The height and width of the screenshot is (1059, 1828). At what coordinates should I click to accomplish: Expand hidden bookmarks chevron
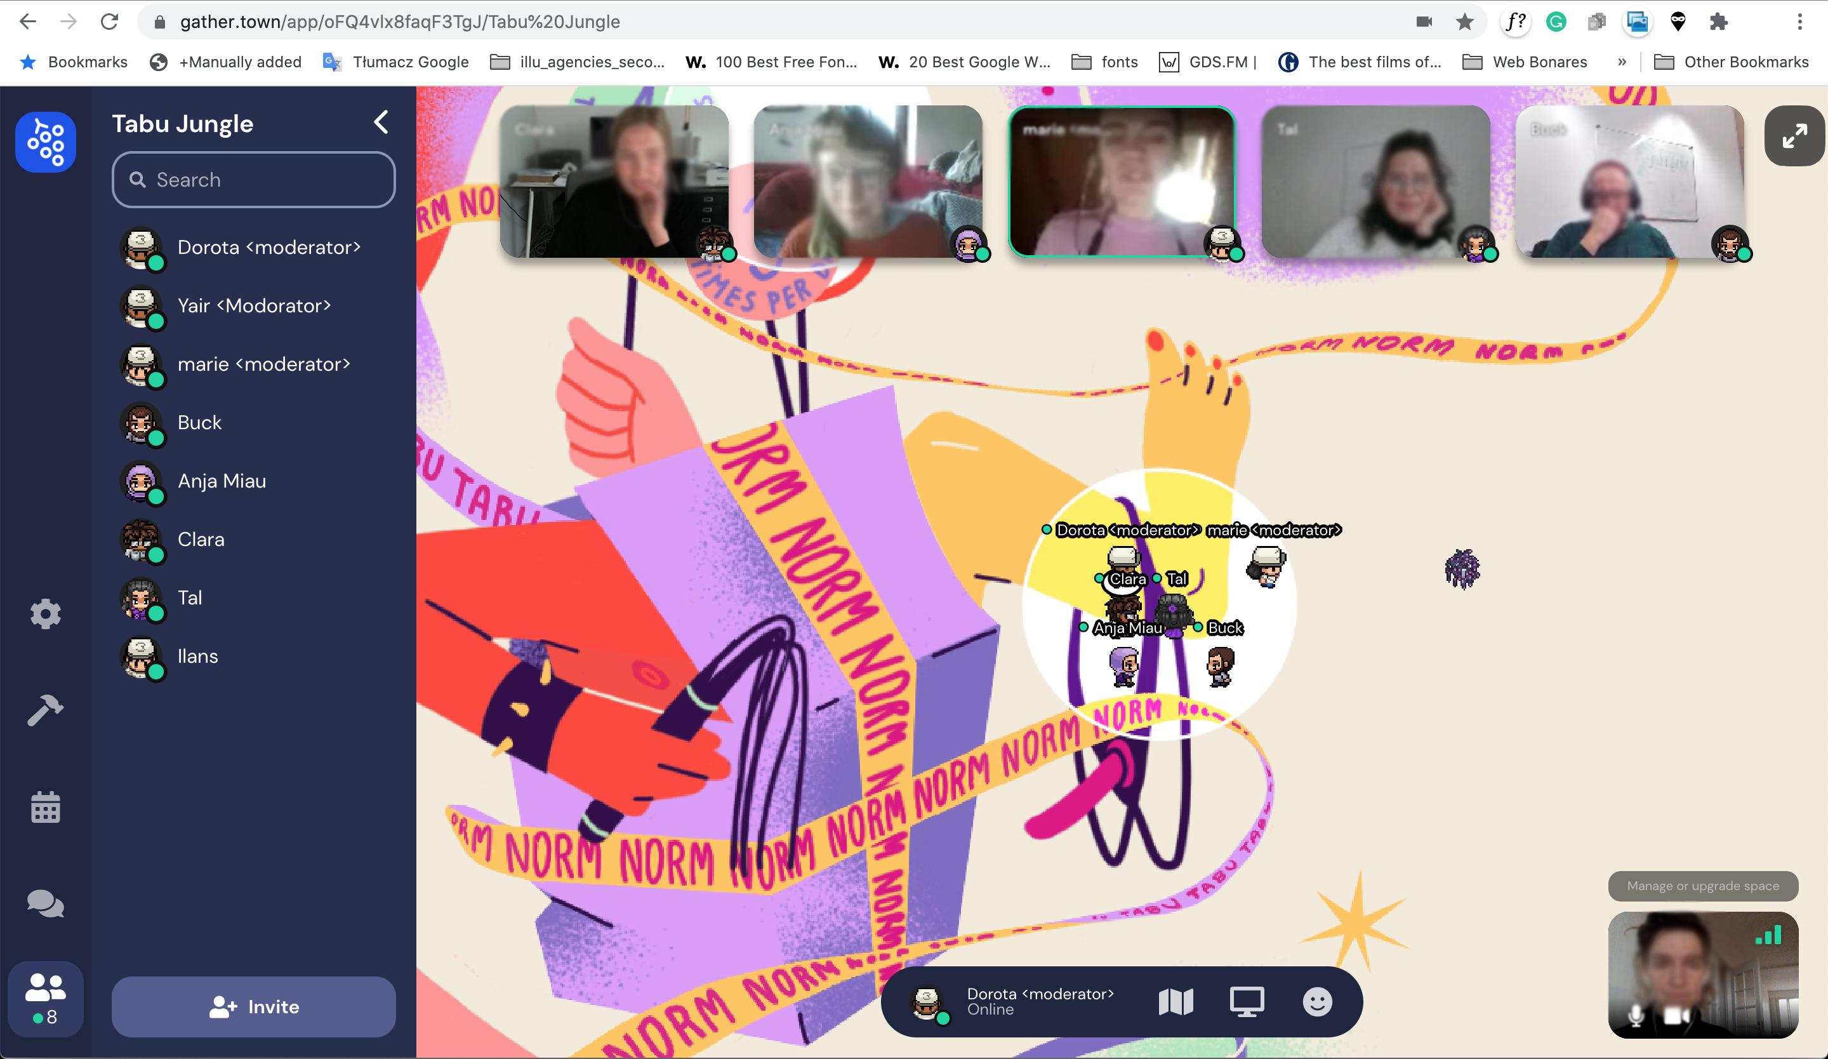pos(1622,62)
